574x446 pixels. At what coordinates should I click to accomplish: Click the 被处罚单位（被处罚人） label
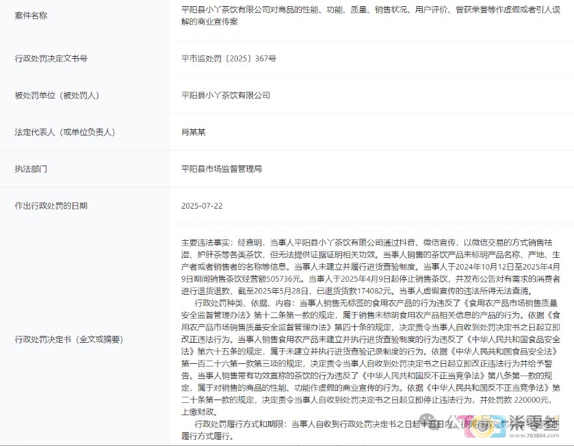point(57,95)
